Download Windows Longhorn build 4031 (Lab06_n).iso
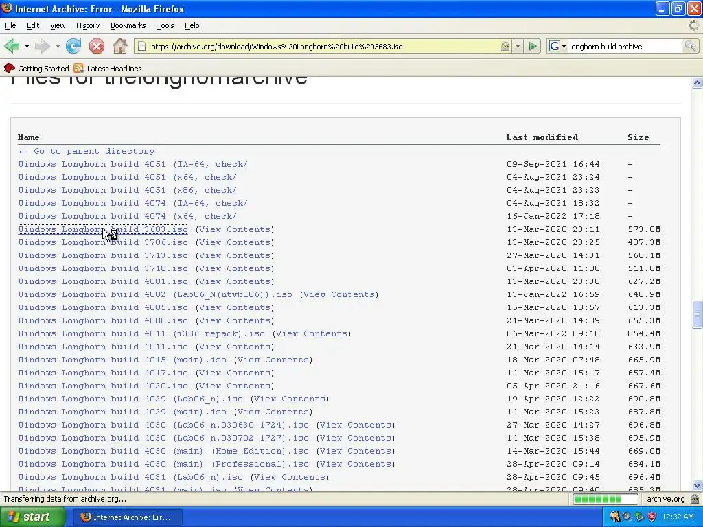703x527 pixels. coord(130,478)
